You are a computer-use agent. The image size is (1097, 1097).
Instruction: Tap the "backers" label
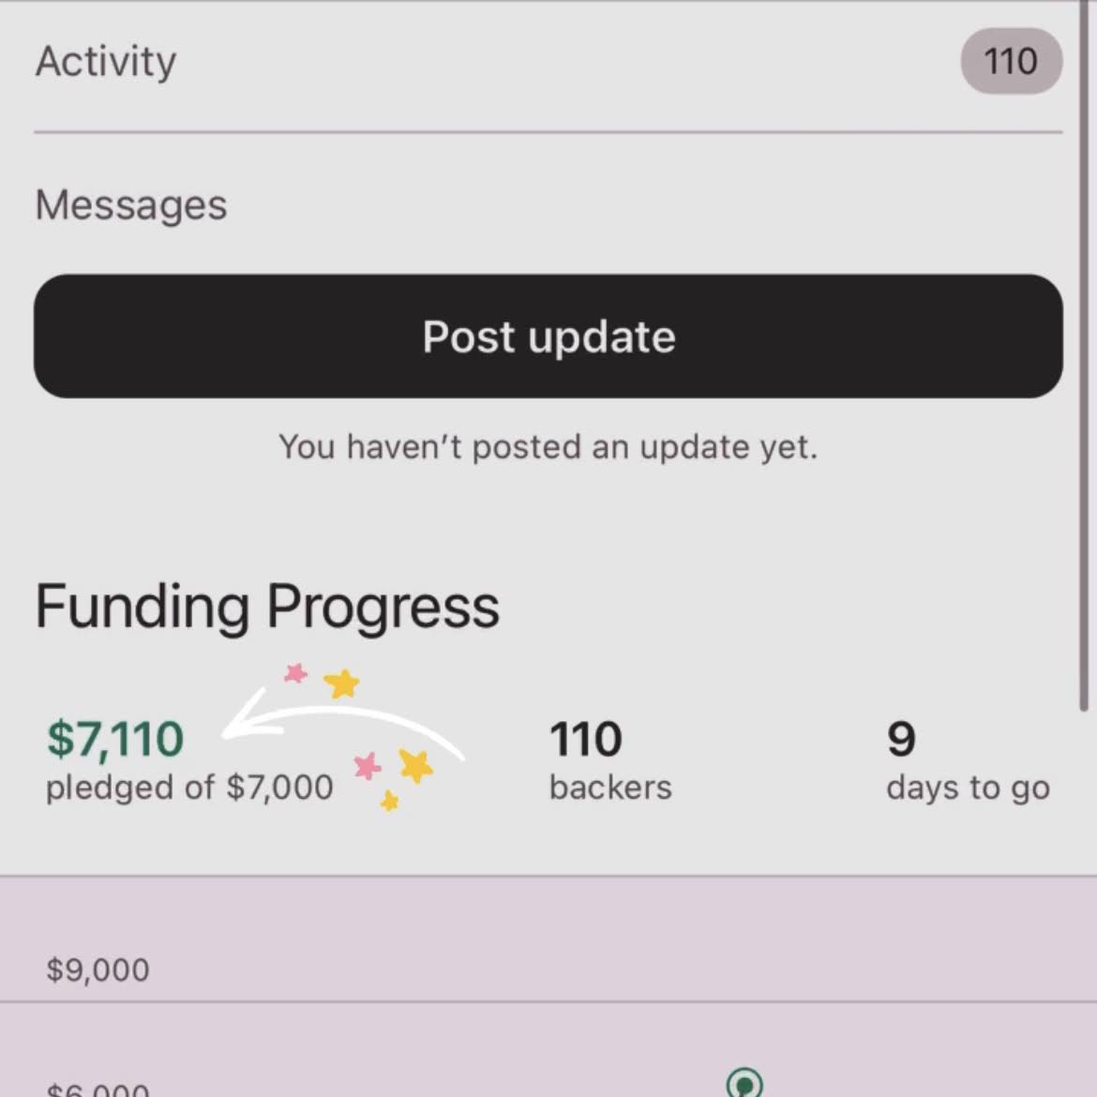point(610,788)
